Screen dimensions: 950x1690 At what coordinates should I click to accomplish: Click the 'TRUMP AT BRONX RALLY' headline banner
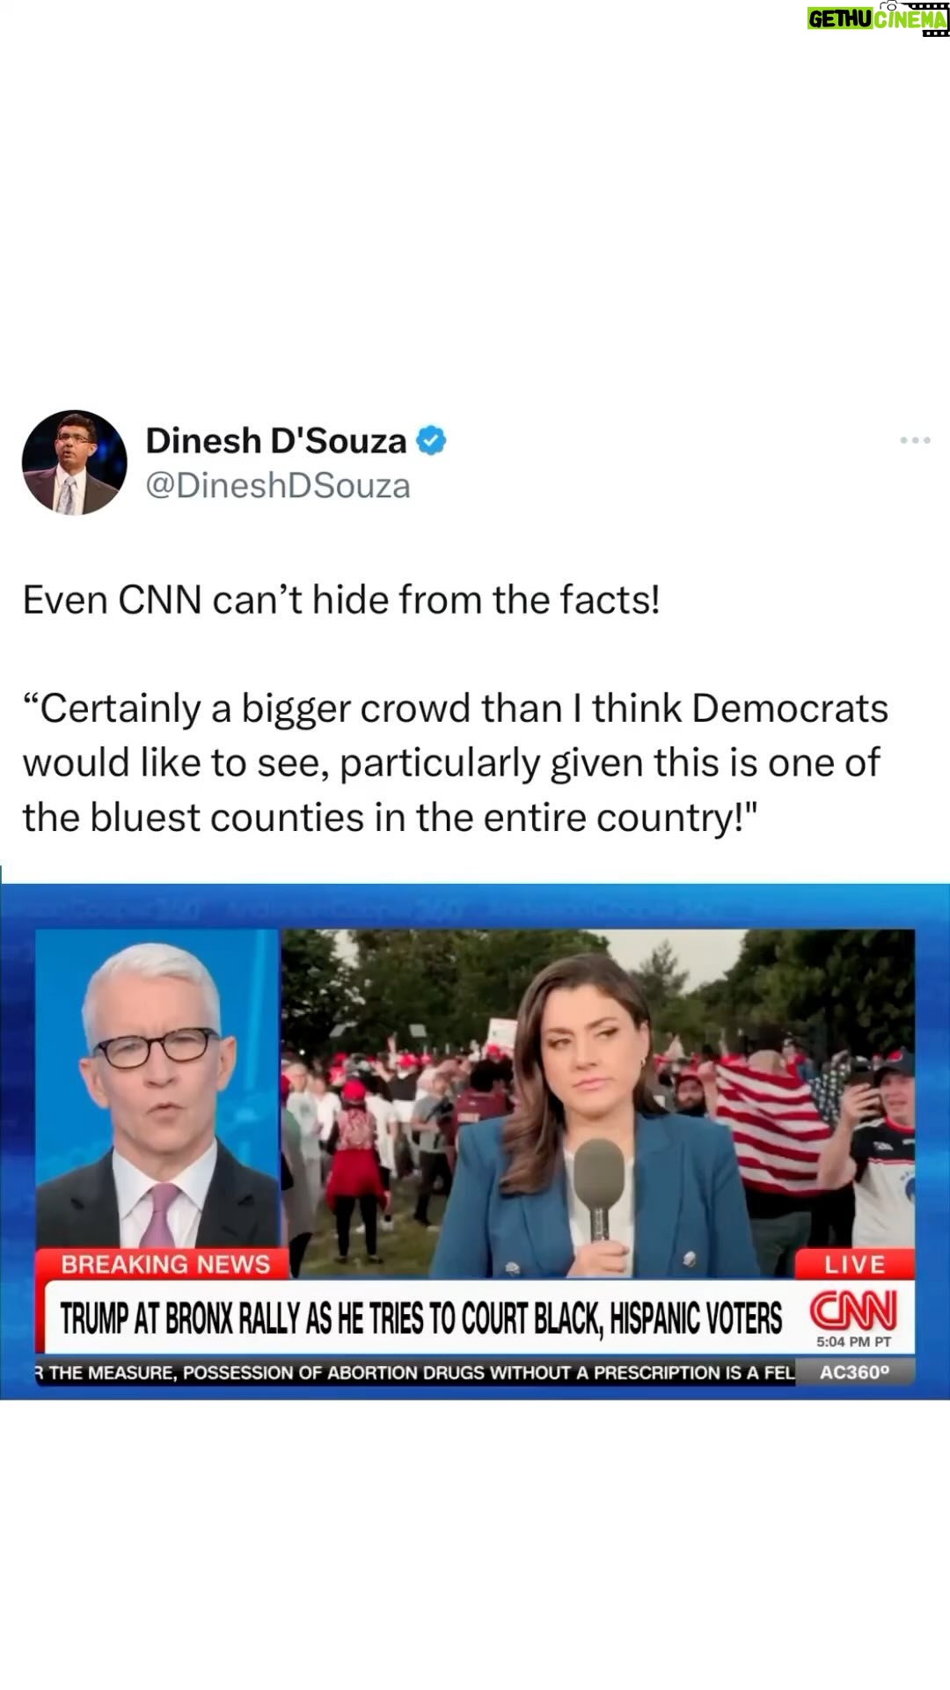coord(420,1318)
